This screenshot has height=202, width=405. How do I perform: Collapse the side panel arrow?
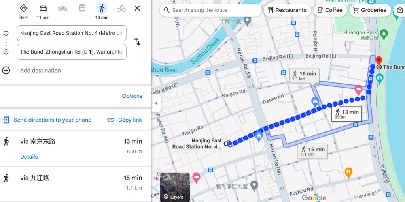click(156, 103)
